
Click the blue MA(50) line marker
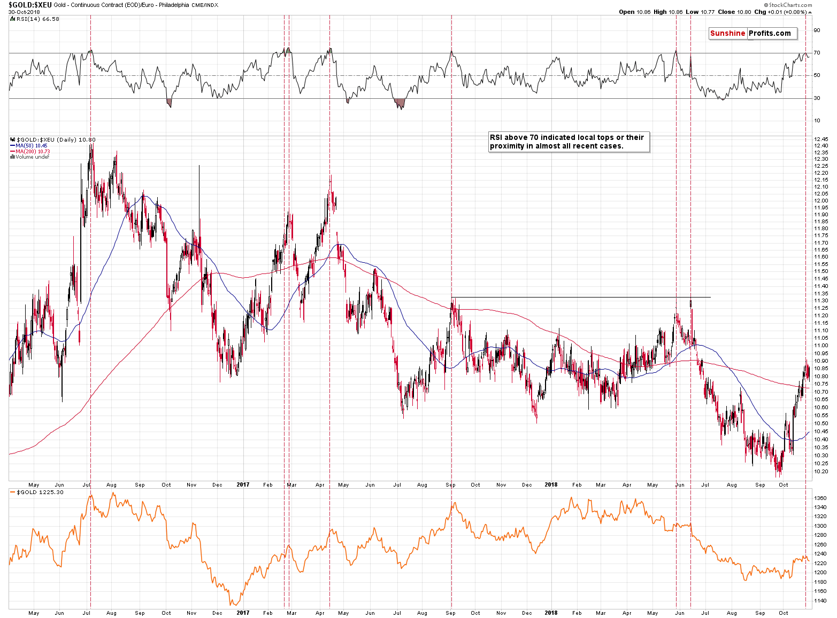(x=12, y=146)
